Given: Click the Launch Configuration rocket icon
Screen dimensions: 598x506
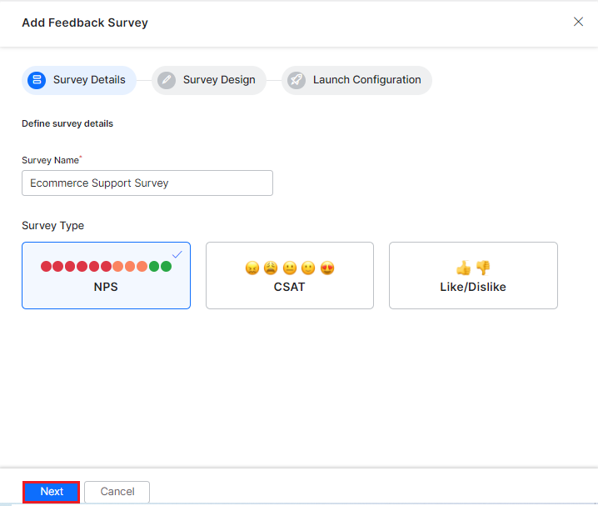Looking at the screenshot, I should (x=297, y=80).
